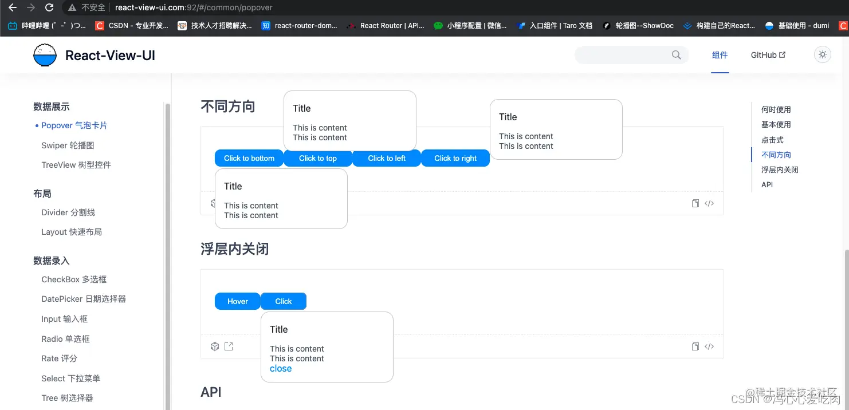Open the 轮播图--ShowDoc bookmark
This screenshot has height=410, width=849.
click(638, 26)
